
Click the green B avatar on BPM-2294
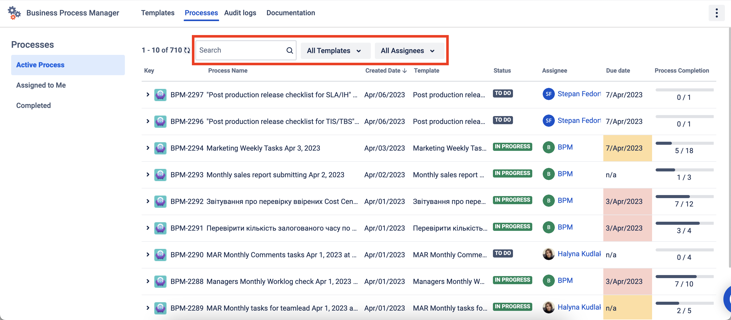pos(548,147)
